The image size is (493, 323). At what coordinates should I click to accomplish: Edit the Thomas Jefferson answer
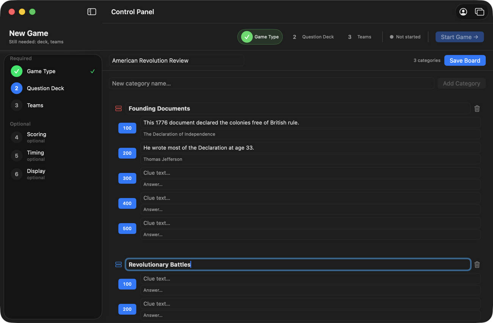(311, 159)
